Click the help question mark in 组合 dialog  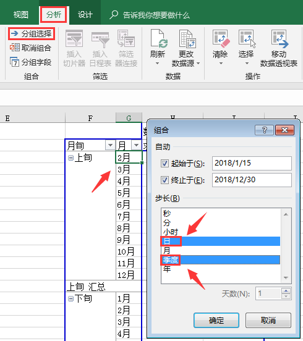[x=264, y=130]
